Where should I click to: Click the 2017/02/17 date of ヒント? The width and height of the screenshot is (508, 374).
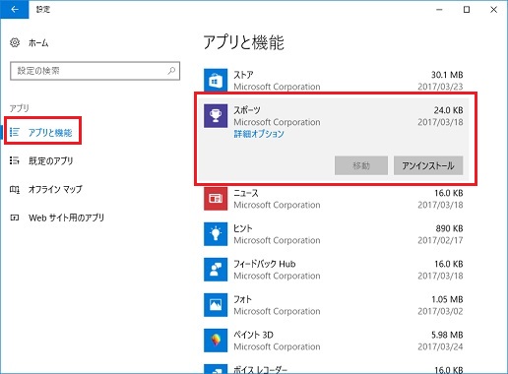(x=440, y=240)
